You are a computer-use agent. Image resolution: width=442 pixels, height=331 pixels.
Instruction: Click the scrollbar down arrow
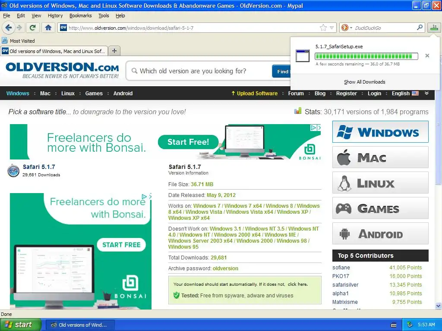(438, 306)
